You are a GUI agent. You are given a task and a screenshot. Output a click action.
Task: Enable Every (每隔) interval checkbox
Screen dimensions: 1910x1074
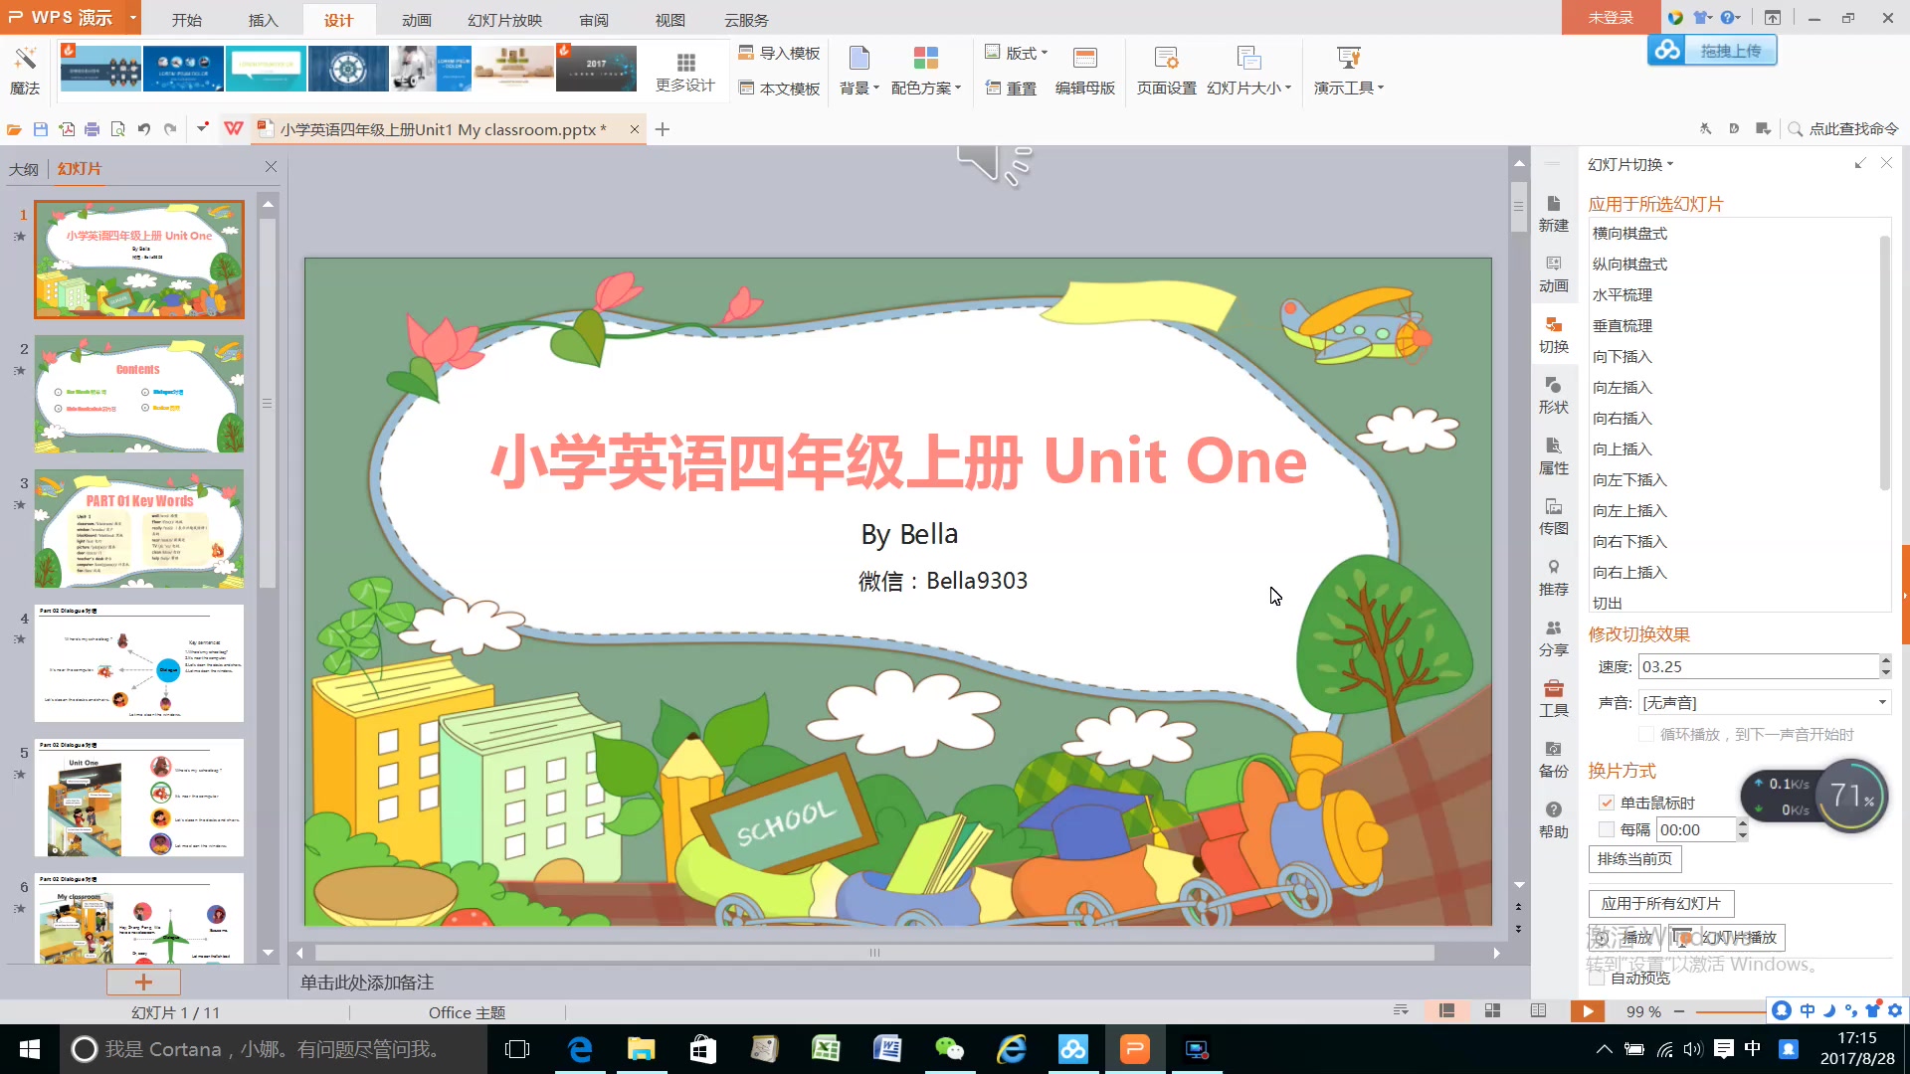point(1606,829)
